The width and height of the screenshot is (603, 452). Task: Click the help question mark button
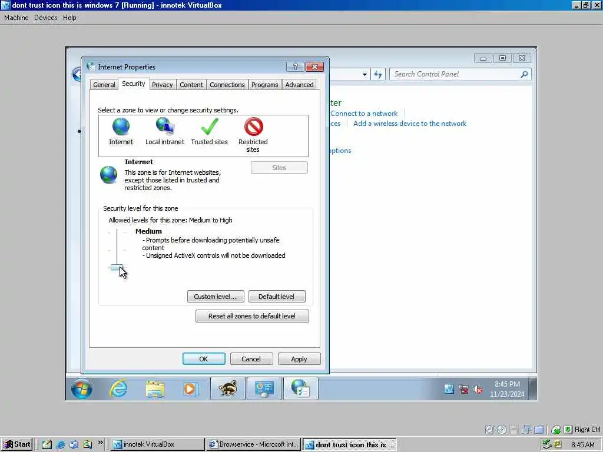(x=296, y=67)
